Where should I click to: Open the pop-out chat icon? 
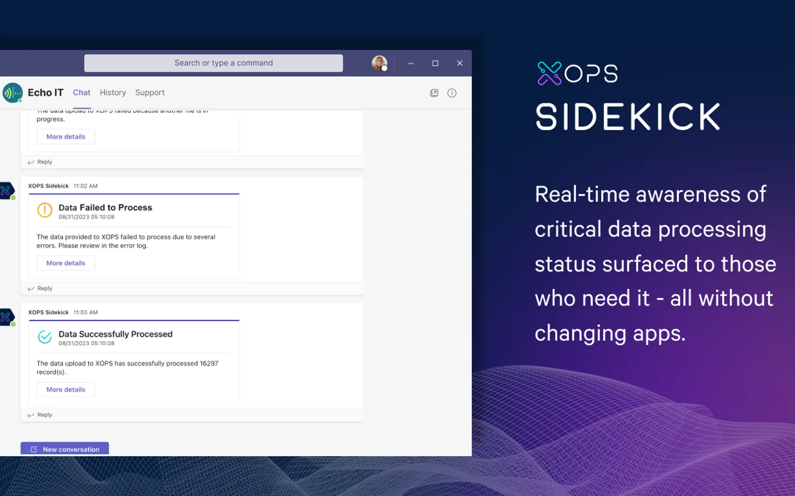[x=434, y=93]
